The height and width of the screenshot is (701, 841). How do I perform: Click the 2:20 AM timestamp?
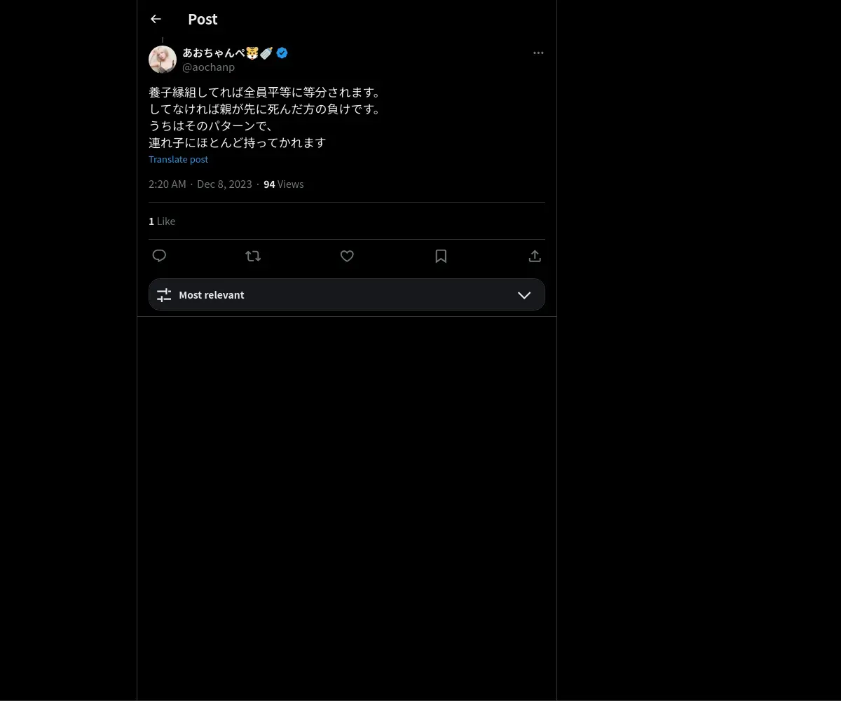tap(167, 184)
